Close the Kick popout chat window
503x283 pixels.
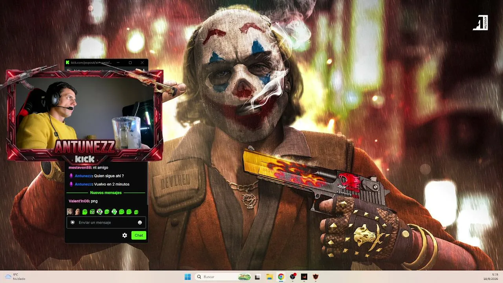pyautogui.click(x=142, y=62)
